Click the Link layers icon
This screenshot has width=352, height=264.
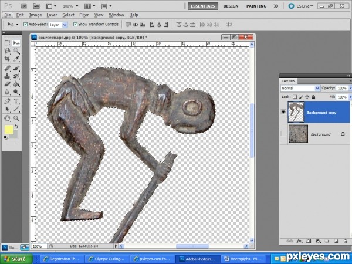tap(290, 241)
